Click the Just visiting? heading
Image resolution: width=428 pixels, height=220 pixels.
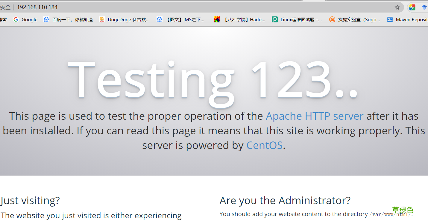[x=30, y=201]
